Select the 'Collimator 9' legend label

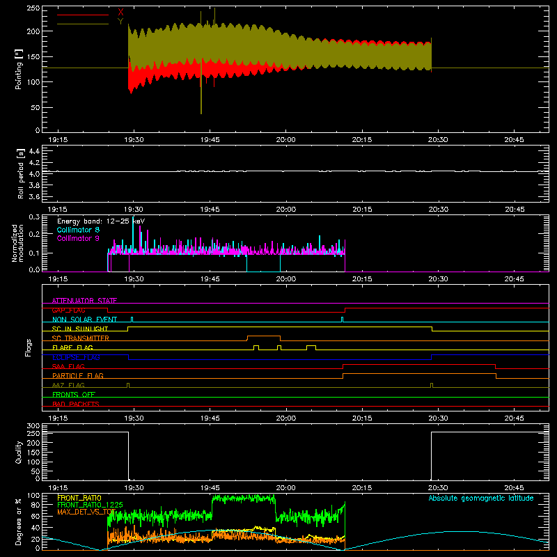click(x=78, y=238)
